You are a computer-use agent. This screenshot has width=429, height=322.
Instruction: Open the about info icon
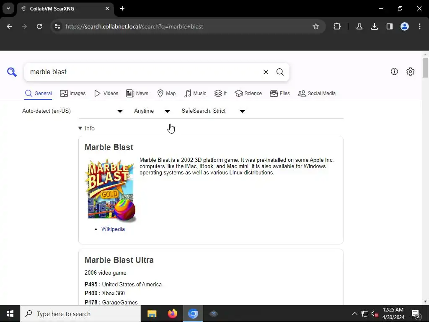pos(394,71)
